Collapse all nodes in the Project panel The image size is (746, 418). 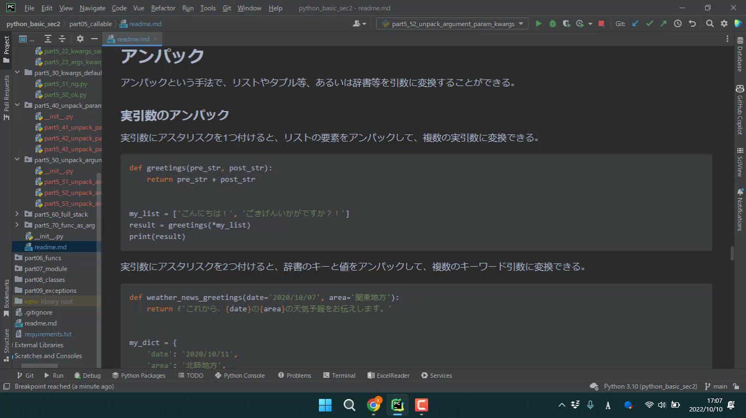coord(62,39)
